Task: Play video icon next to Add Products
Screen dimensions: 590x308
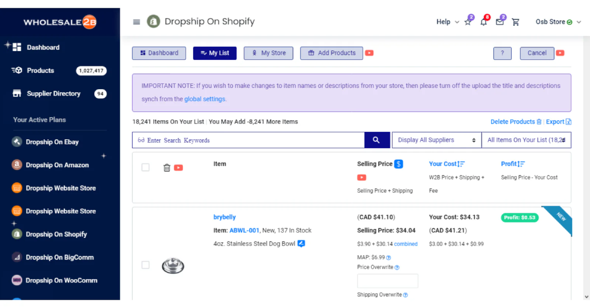Action: pyautogui.click(x=369, y=53)
